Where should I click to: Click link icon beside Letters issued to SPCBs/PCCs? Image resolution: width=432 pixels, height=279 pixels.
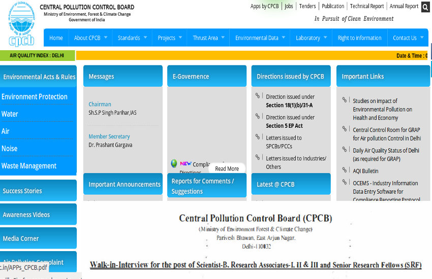click(x=258, y=137)
